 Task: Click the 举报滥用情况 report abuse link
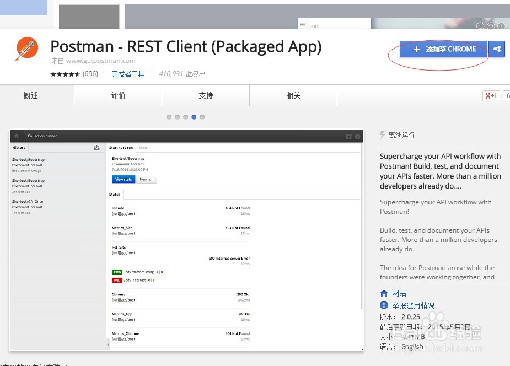pos(413,305)
